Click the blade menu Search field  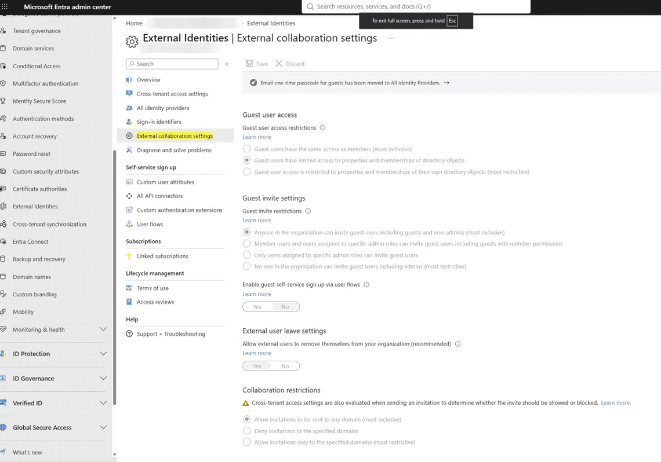point(172,64)
